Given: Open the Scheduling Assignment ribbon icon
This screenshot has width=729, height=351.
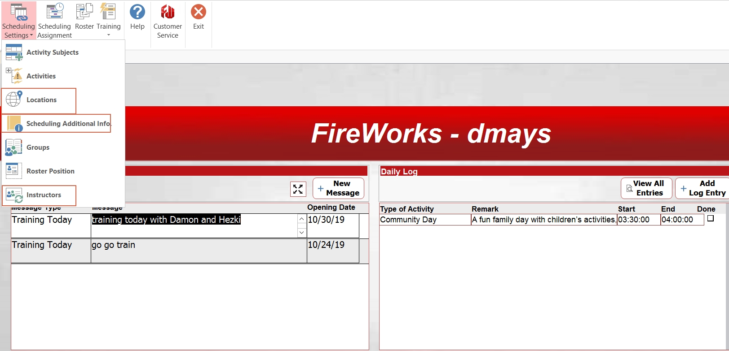Looking at the screenshot, I should (x=54, y=12).
